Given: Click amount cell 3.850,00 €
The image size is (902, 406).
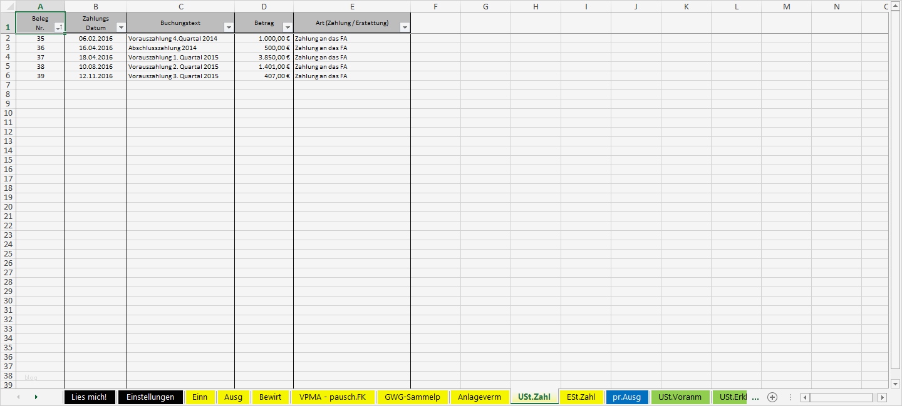Looking at the screenshot, I should (264, 57).
